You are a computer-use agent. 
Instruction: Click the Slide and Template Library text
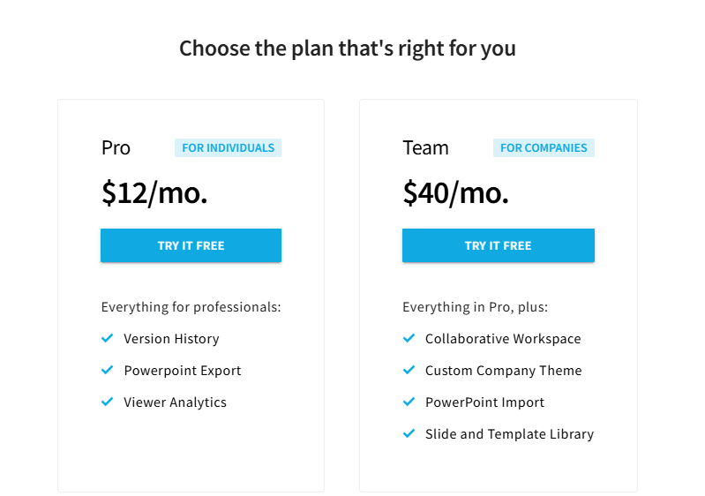coord(509,434)
